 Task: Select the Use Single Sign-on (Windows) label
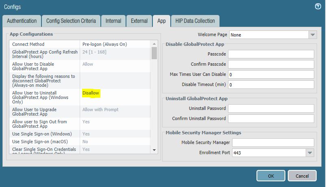coord(42,134)
